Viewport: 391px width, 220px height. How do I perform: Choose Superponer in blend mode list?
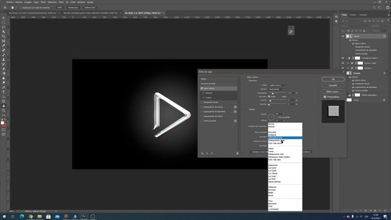285,165
